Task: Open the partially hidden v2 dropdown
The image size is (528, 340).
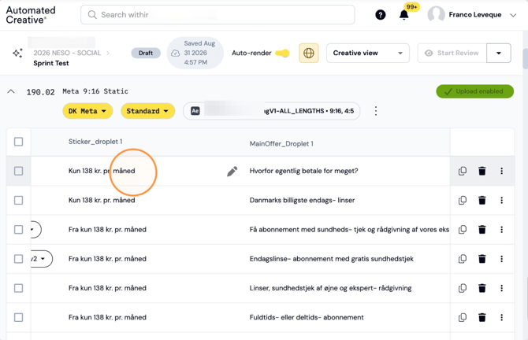Action: pyautogui.click(x=42, y=259)
